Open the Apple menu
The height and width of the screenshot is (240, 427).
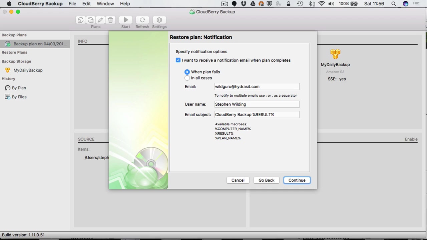pos(9,4)
